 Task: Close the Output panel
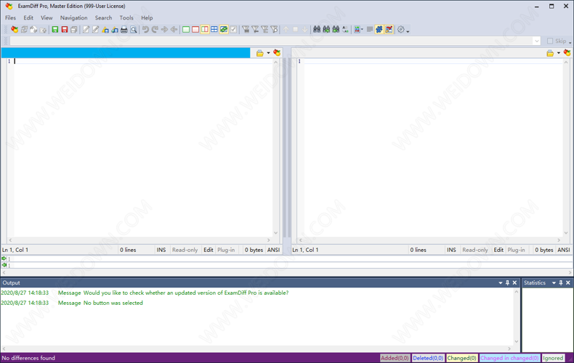click(514, 283)
